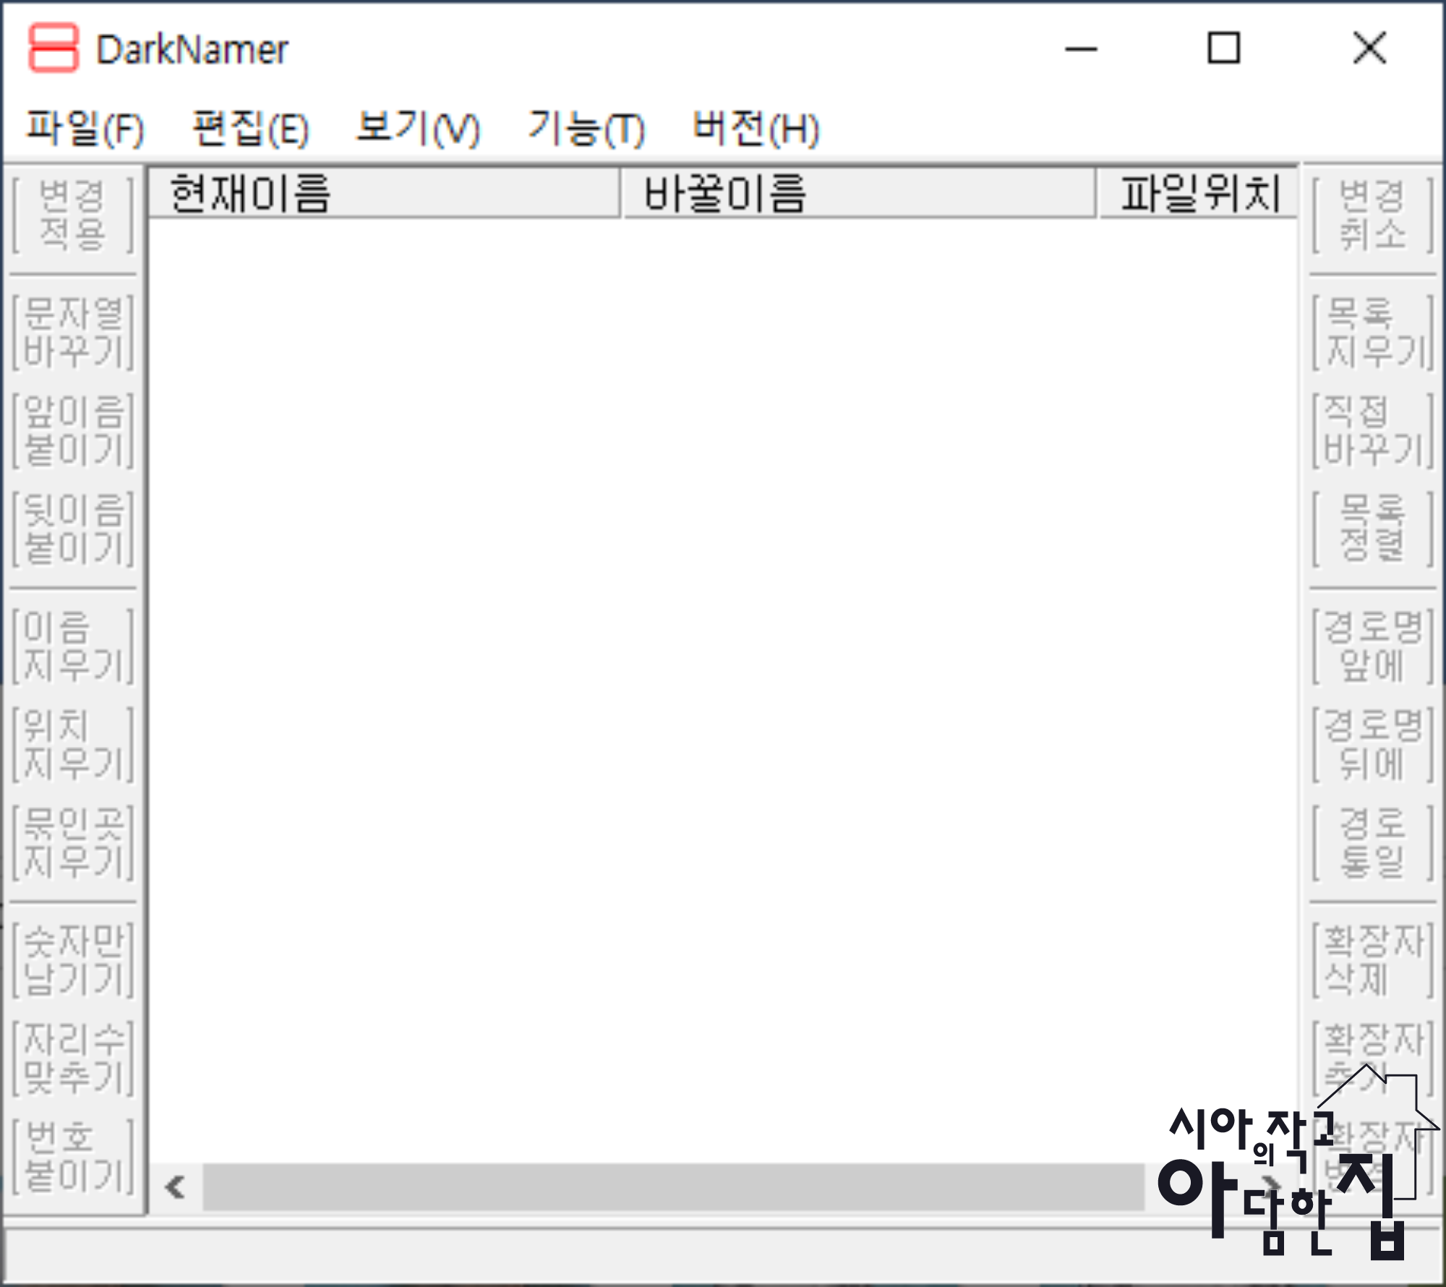Viewport: 1446px width, 1287px height.
Task: Click the 목록 지우기 button
Action: 1372,333
